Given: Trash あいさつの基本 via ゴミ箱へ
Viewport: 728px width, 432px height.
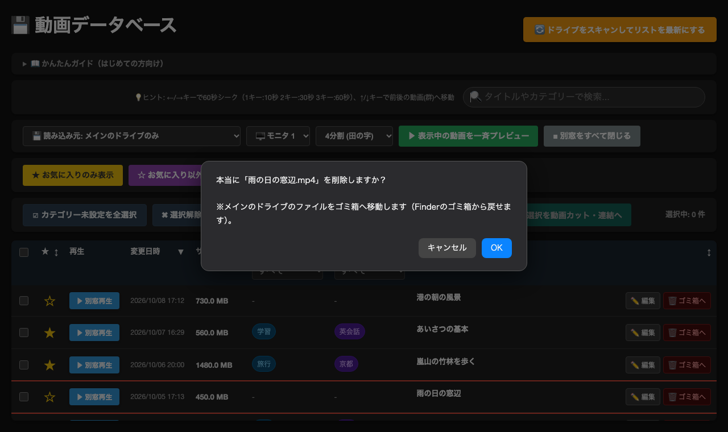Looking at the screenshot, I should (687, 333).
